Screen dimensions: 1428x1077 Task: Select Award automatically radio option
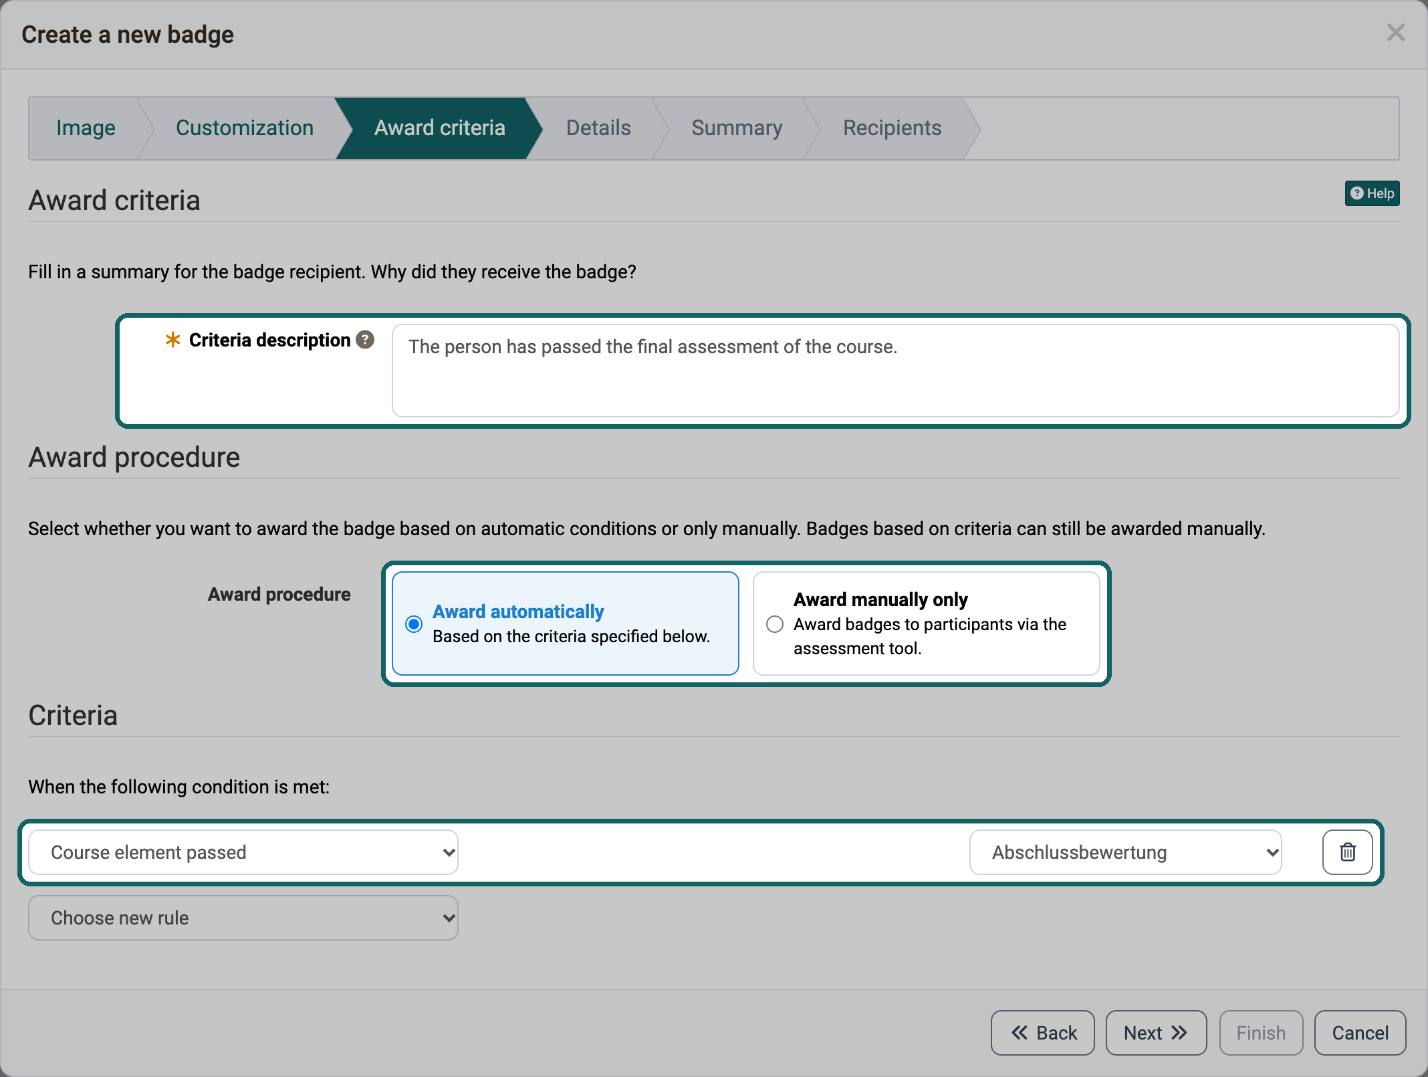coord(414,624)
